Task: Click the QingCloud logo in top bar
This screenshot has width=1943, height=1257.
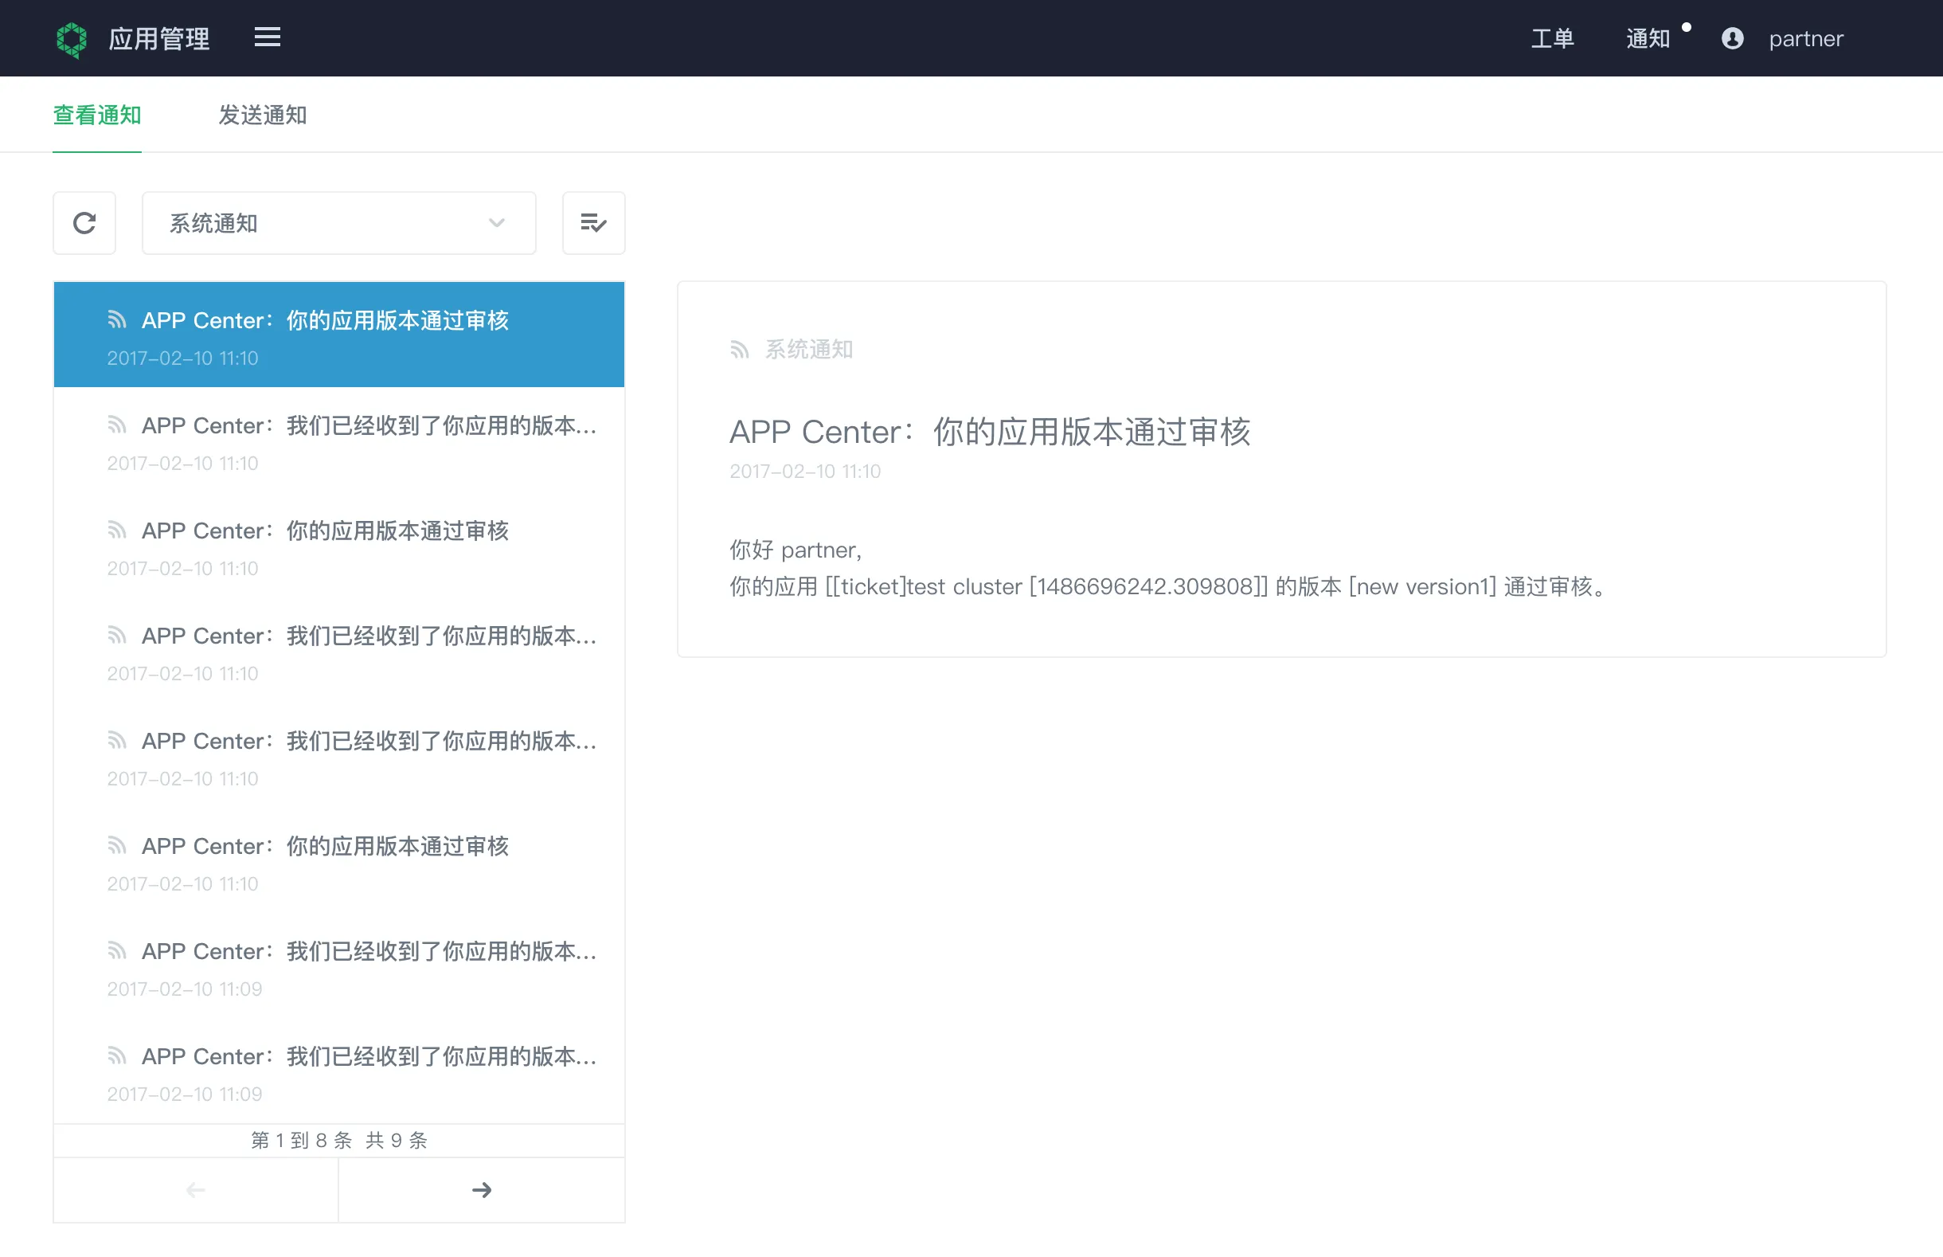Action: tap(72, 37)
